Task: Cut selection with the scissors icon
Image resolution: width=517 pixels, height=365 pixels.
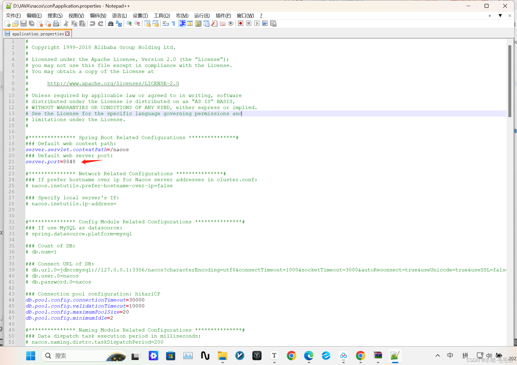Action: 66,24
